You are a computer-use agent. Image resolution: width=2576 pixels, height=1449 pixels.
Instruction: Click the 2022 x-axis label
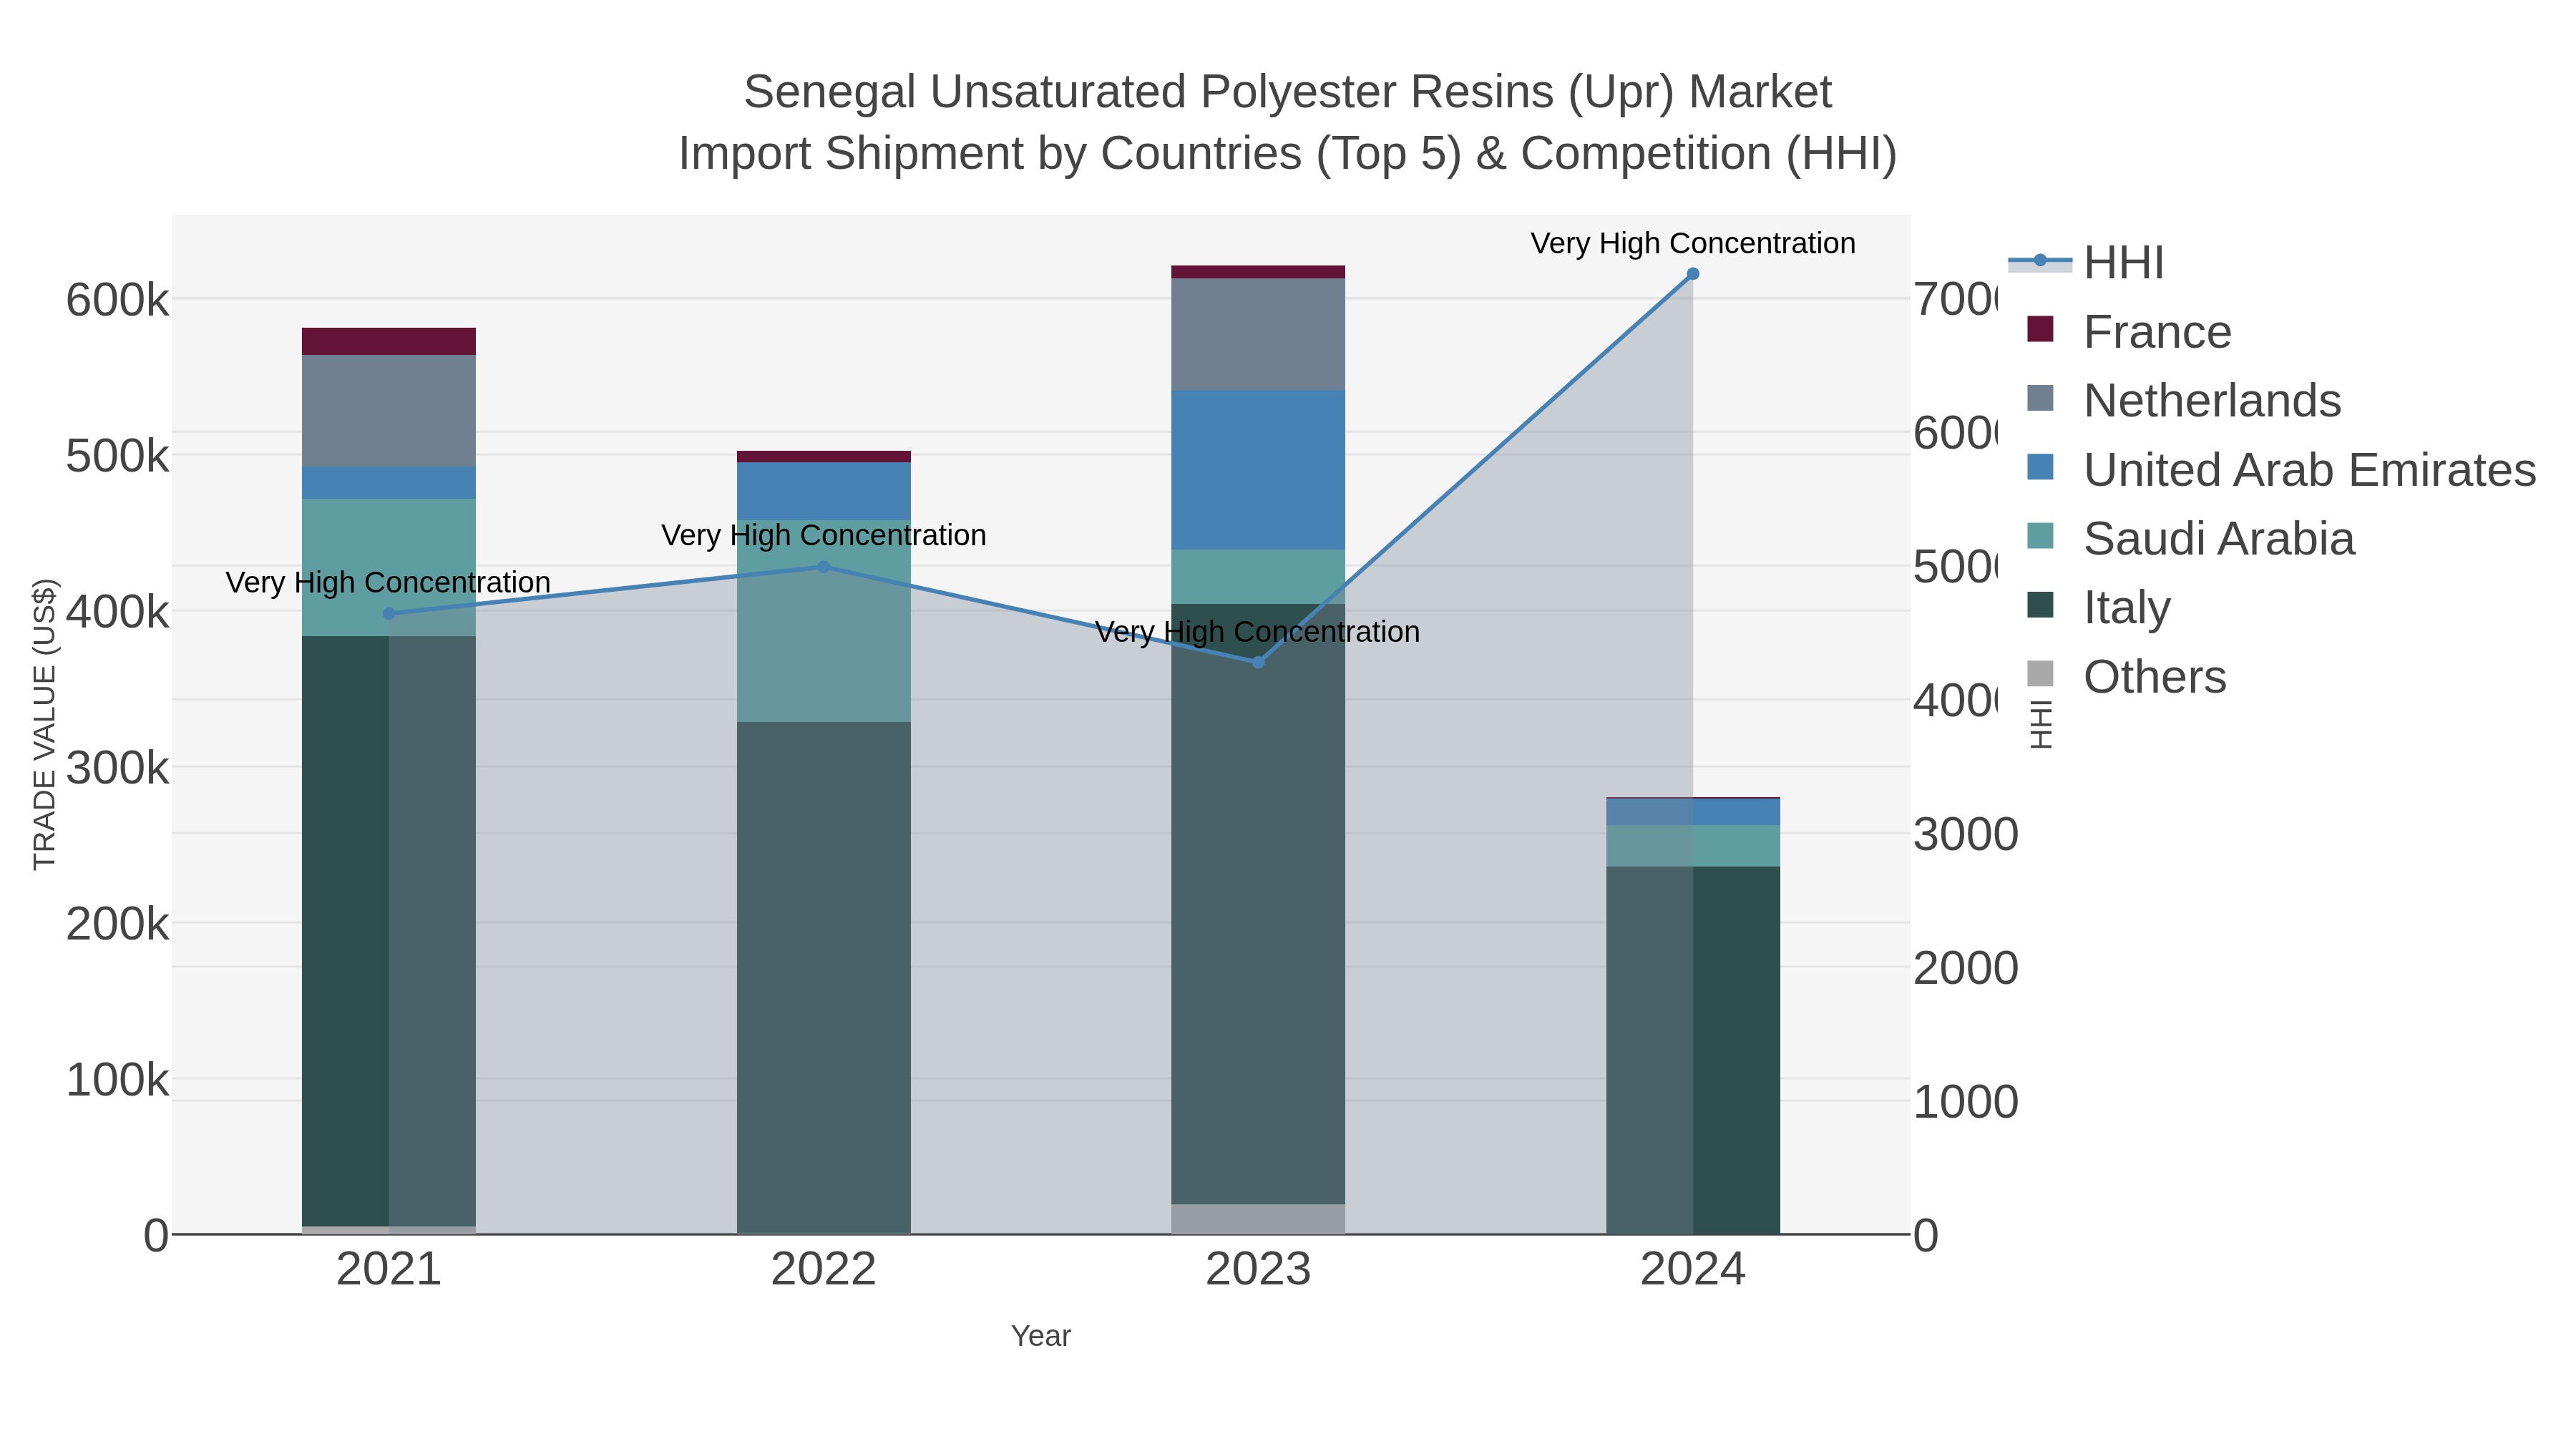click(824, 1270)
